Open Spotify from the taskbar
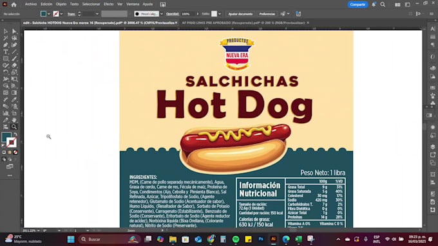 (236, 239)
